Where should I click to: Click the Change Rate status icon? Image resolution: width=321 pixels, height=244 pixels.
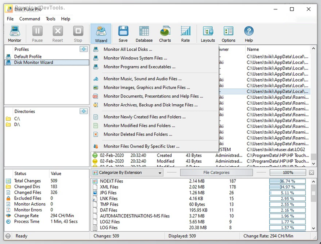click(x=9, y=216)
